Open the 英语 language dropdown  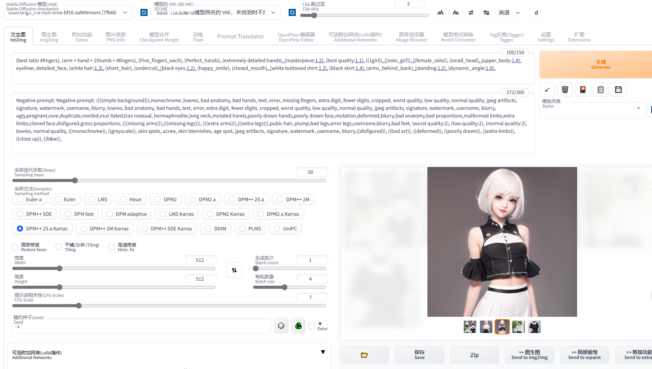point(509,13)
